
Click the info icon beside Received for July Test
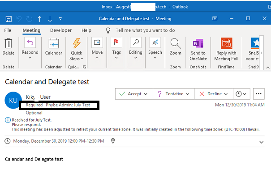point(8,120)
